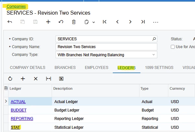Expand the ACTUAL row indicator arrow
This screenshot has height=132, width=195.
pos(6,101)
